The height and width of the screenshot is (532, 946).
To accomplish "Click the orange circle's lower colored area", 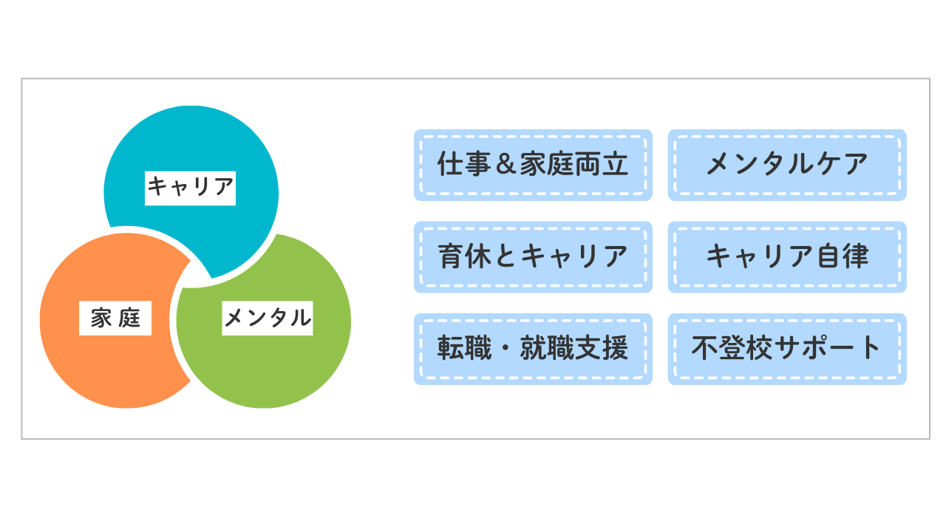I will click(111, 377).
